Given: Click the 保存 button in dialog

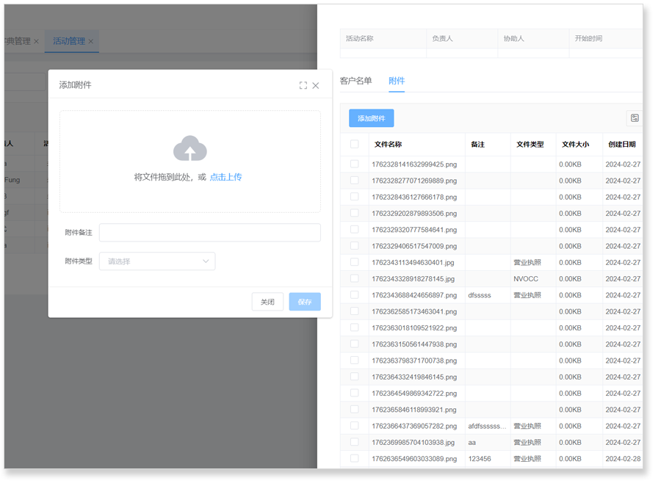Looking at the screenshot, I should [x=305, y=302].
